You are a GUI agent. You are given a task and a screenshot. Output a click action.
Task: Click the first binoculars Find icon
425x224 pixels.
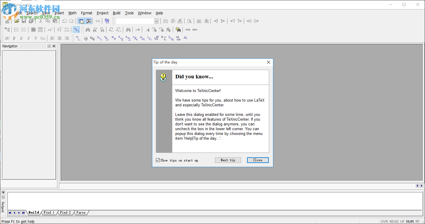88,29
